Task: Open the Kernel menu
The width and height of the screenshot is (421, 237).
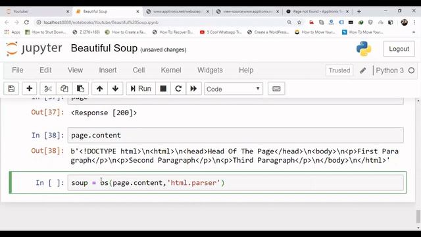Action: [171, 70]
